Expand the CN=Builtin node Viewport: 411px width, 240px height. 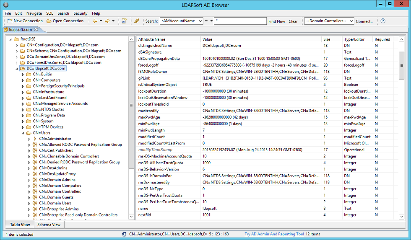coord(23,75)
